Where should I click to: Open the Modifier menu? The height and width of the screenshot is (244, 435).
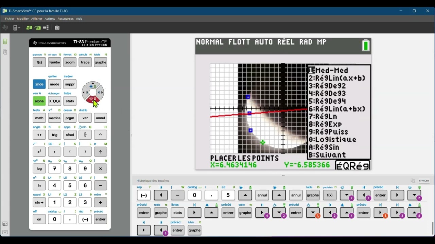pos(23,19)
